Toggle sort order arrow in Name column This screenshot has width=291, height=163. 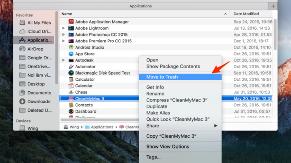pos(225,14)
